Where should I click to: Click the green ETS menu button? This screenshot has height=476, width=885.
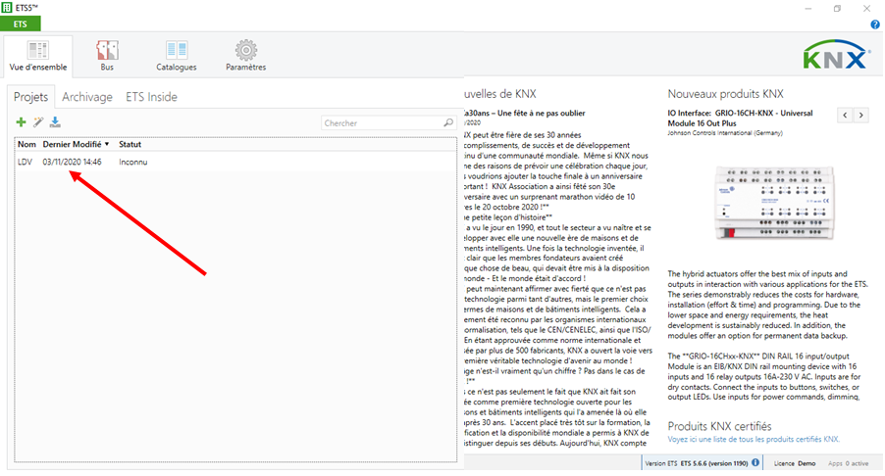coord(21,24)
